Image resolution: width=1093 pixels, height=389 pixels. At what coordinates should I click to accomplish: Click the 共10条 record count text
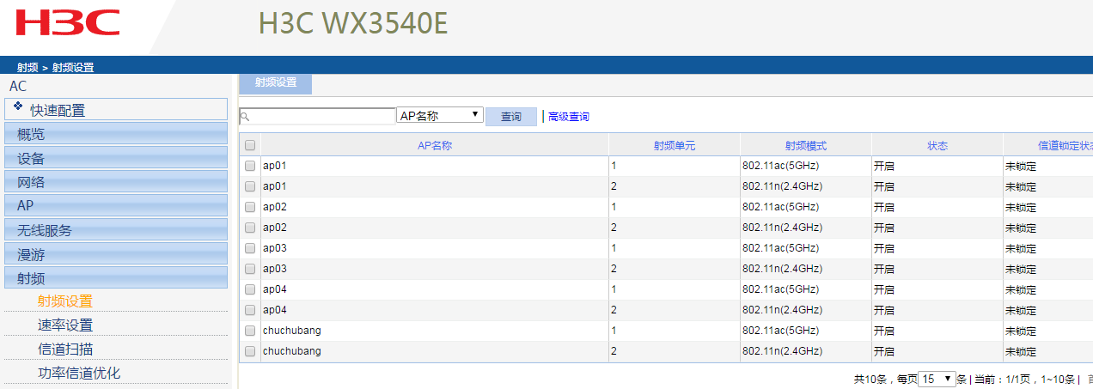870,379
